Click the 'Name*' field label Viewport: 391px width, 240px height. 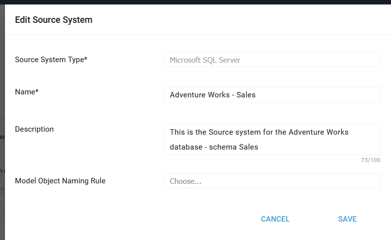point(27,92)
